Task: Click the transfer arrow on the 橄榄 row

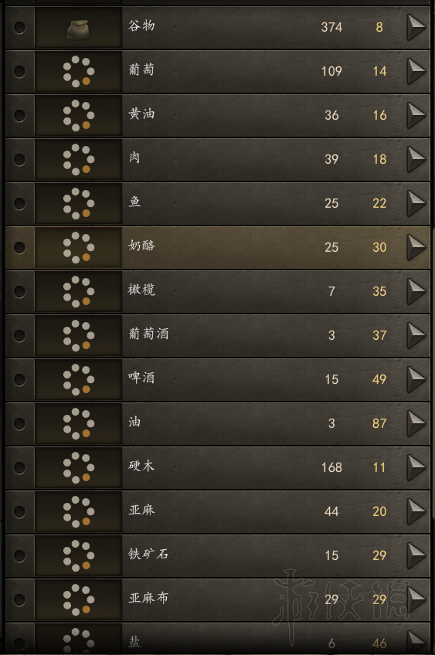Action: click(416, 291)
